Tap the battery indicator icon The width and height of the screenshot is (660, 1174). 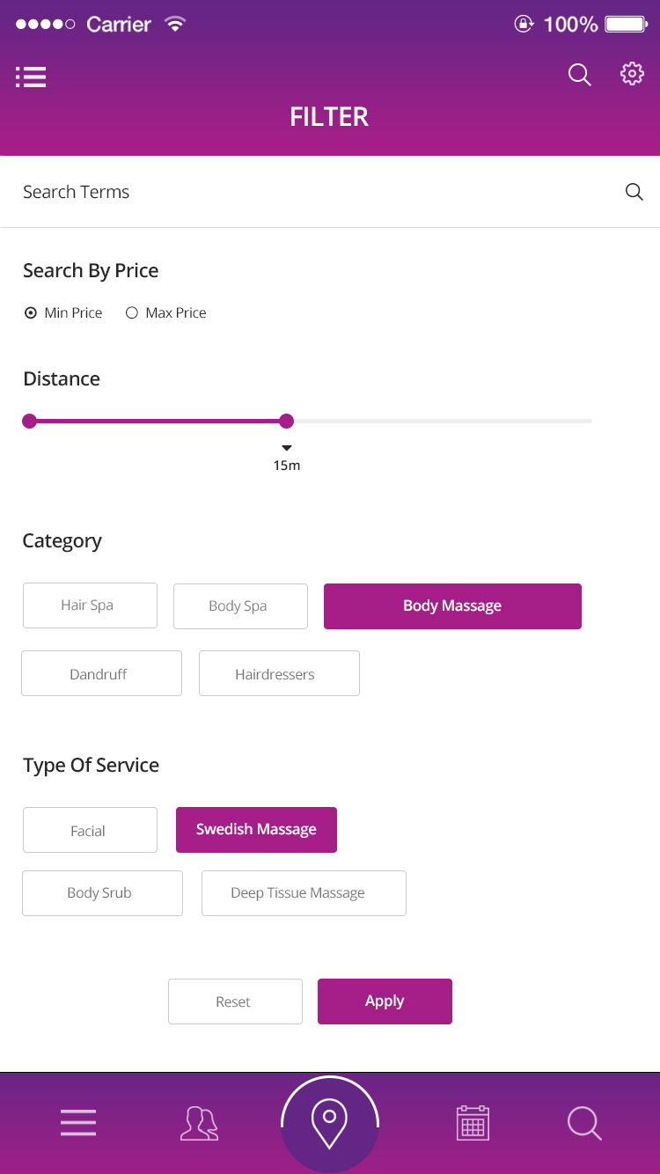(x=627, y=24)
